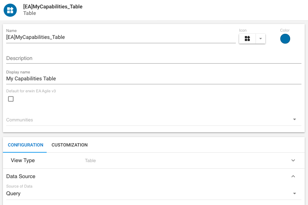
Task: Click the [EA]MyCapabilities_Table header title
Action: [53, 7]
